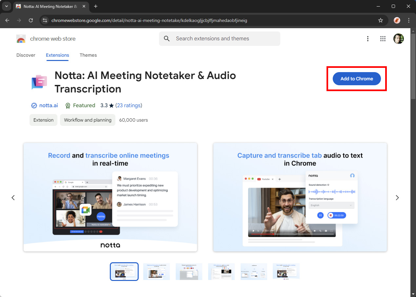Minimize the Chrome window
Viewport: 416px width, 297px height.
point(378,6)
